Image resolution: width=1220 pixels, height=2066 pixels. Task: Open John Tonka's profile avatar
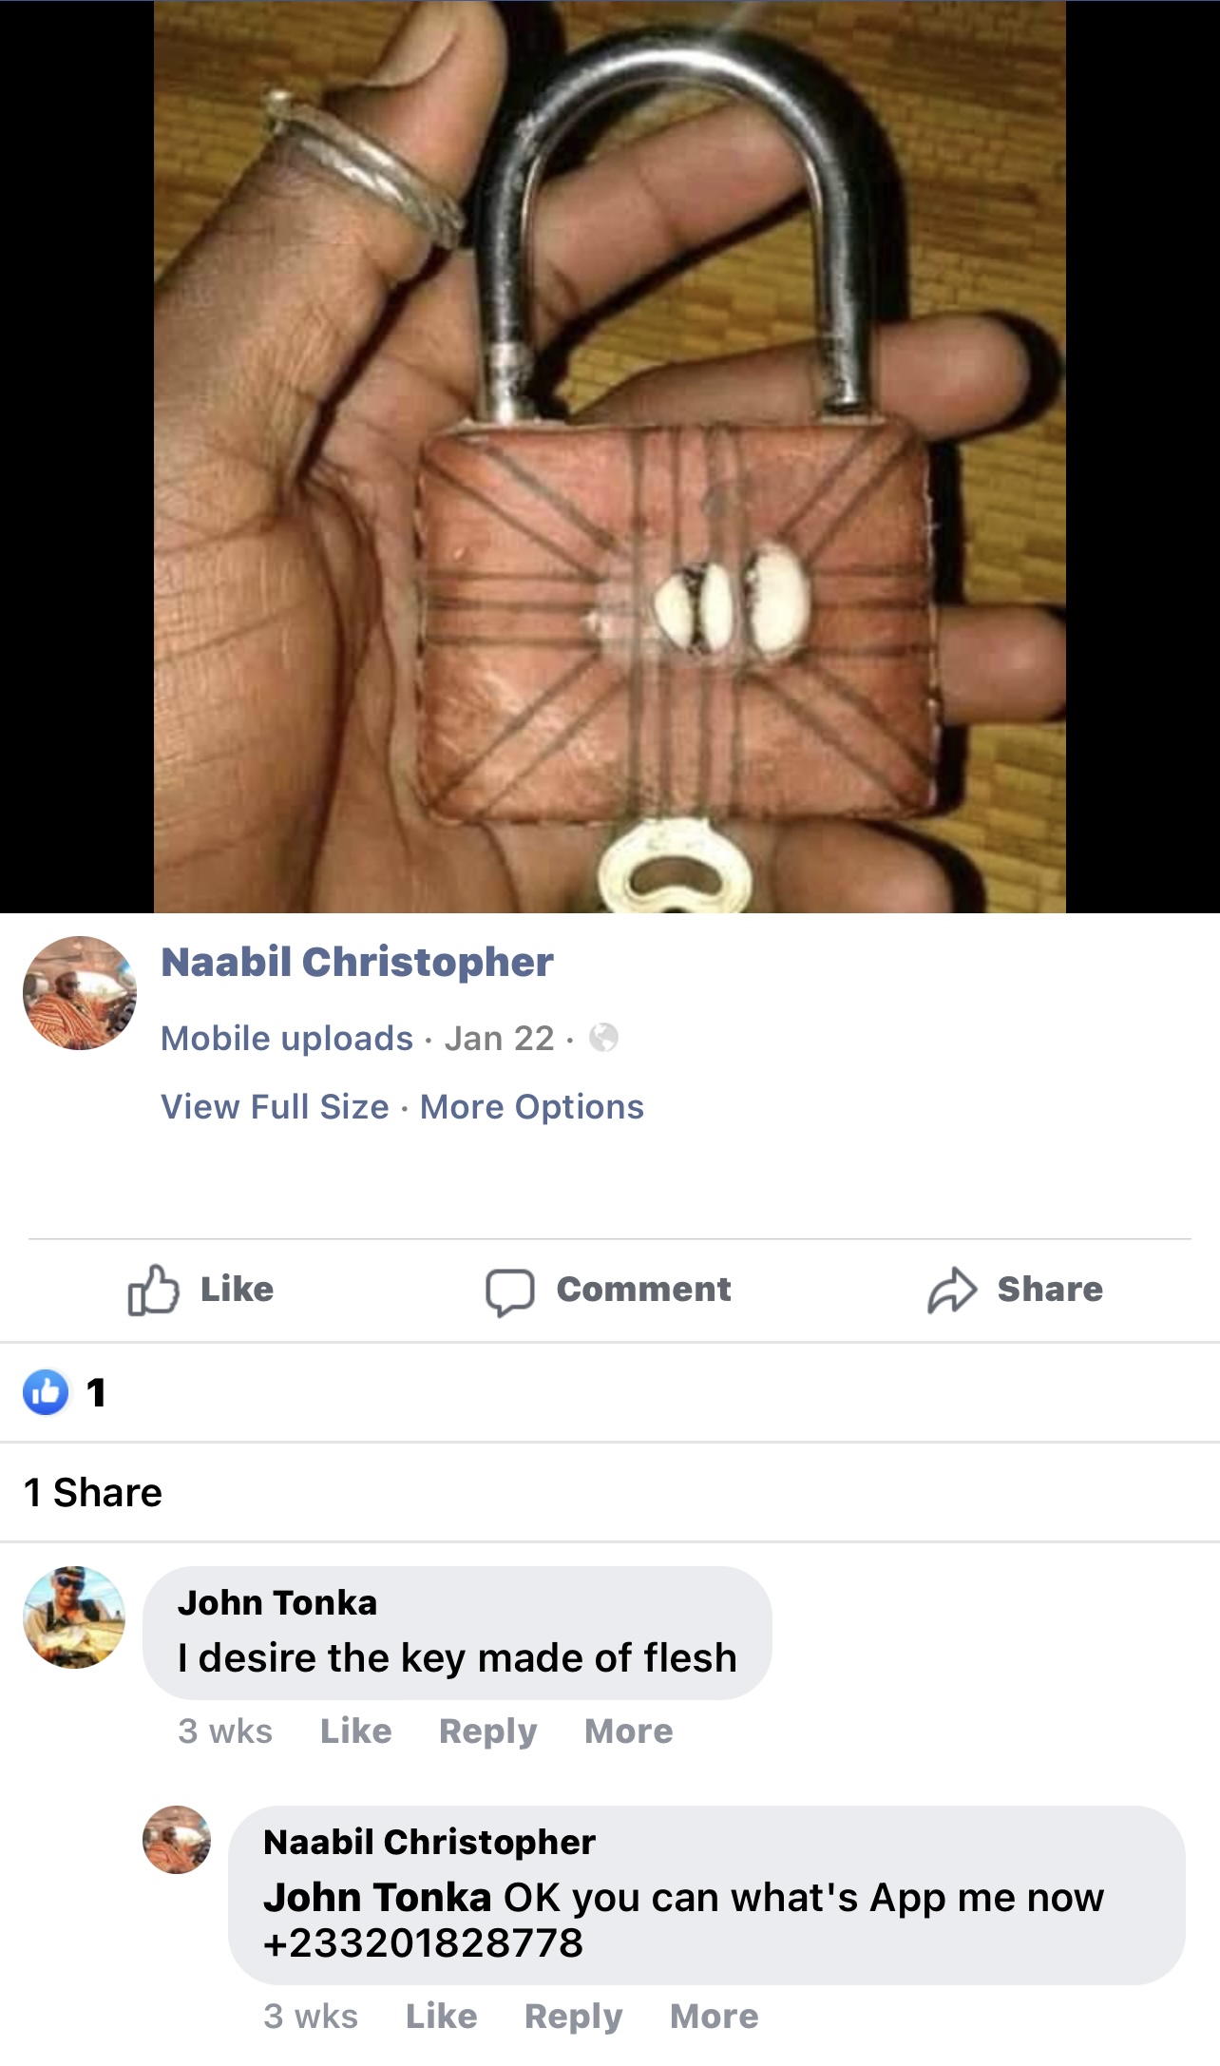point(74,1617)
